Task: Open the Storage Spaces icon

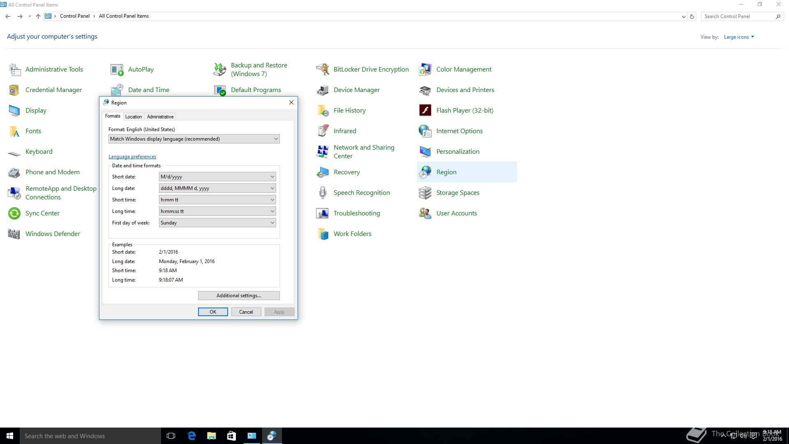Action: click(x=425, y=193)
